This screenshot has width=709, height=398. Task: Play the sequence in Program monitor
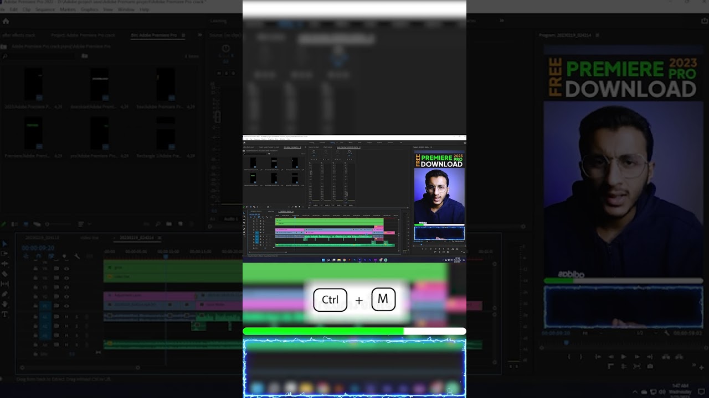pyautogui.click(x=624, y=357)
